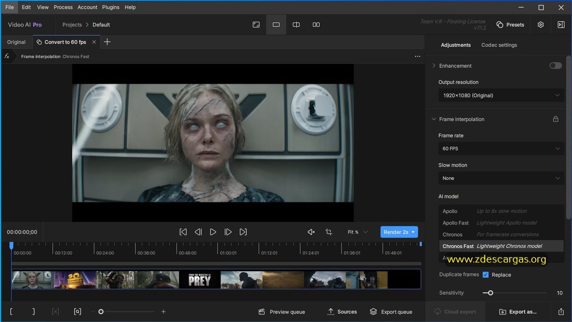Click the Render 2s button
The height and width of the screenshot is (322, 572).
click(395, 232)
